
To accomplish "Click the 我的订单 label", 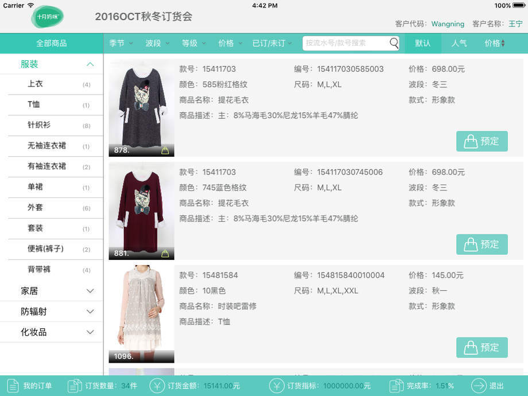I will click(x=37, y=386).
